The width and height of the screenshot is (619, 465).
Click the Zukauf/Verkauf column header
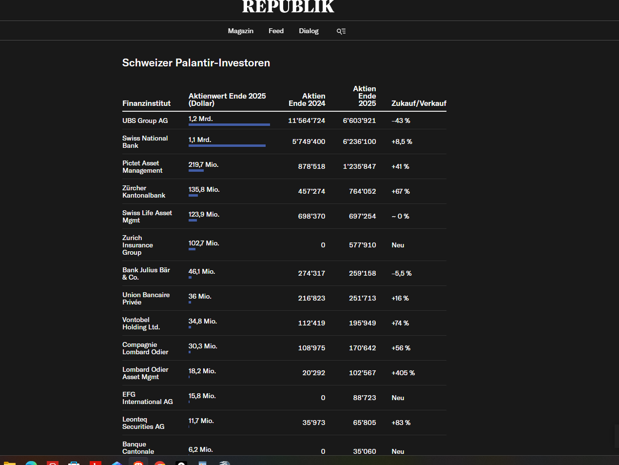click(x=419, y=103)
